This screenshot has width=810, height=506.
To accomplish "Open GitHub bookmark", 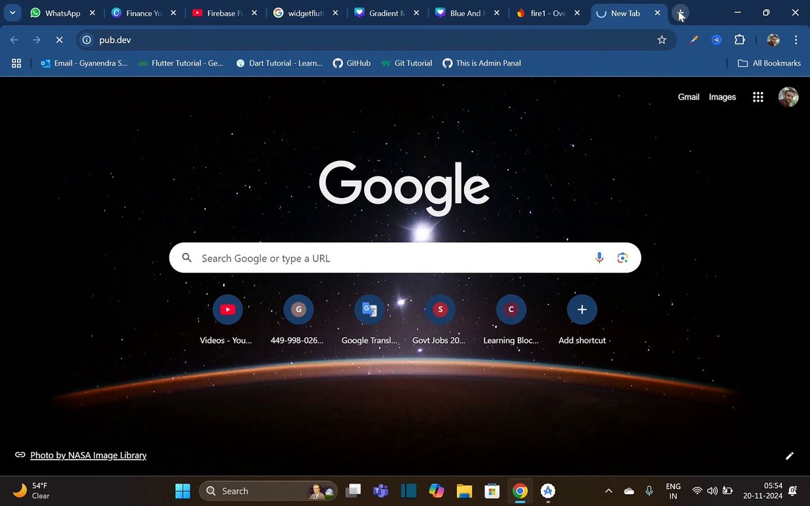I will 352,63.
